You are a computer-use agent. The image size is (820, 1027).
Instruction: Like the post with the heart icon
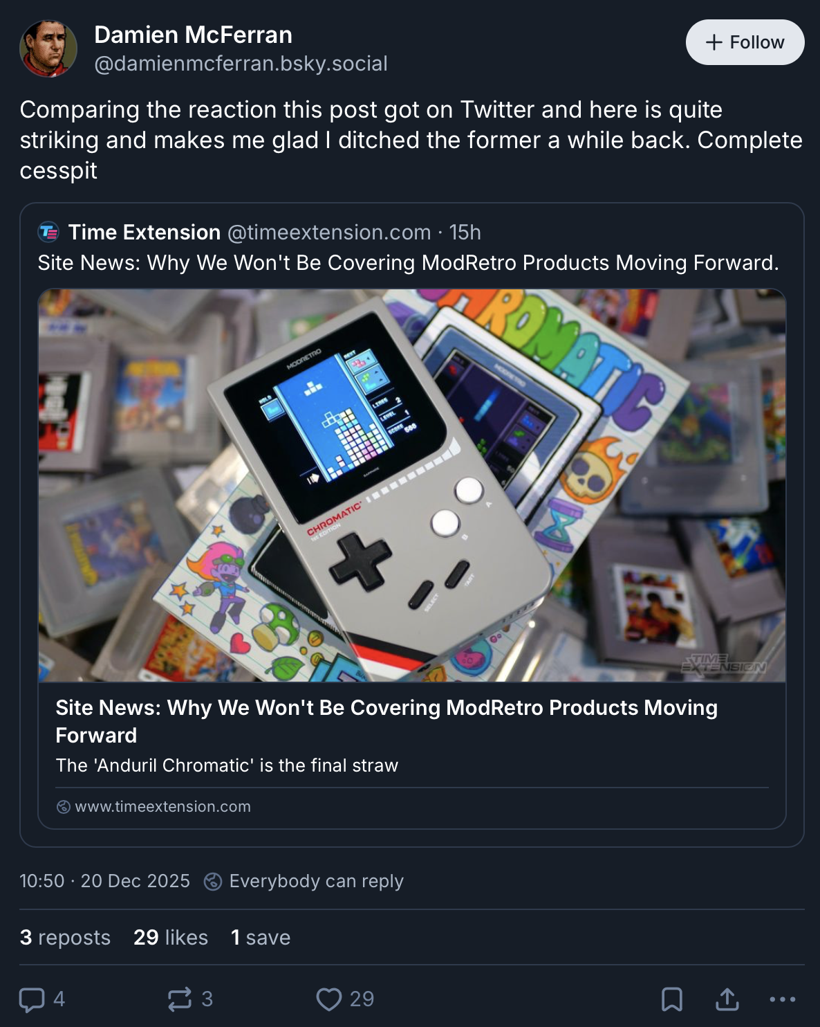coord(329,999)
